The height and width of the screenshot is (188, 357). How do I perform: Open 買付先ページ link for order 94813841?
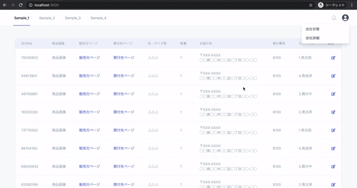tap(124, 76)
